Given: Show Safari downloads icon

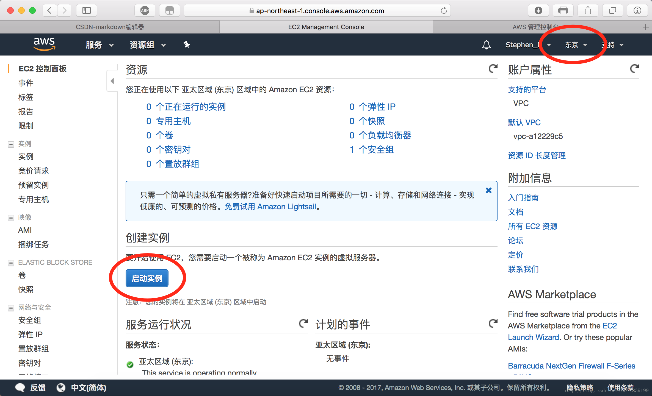Looking at the screenshot, I should [x=538, y=11].
